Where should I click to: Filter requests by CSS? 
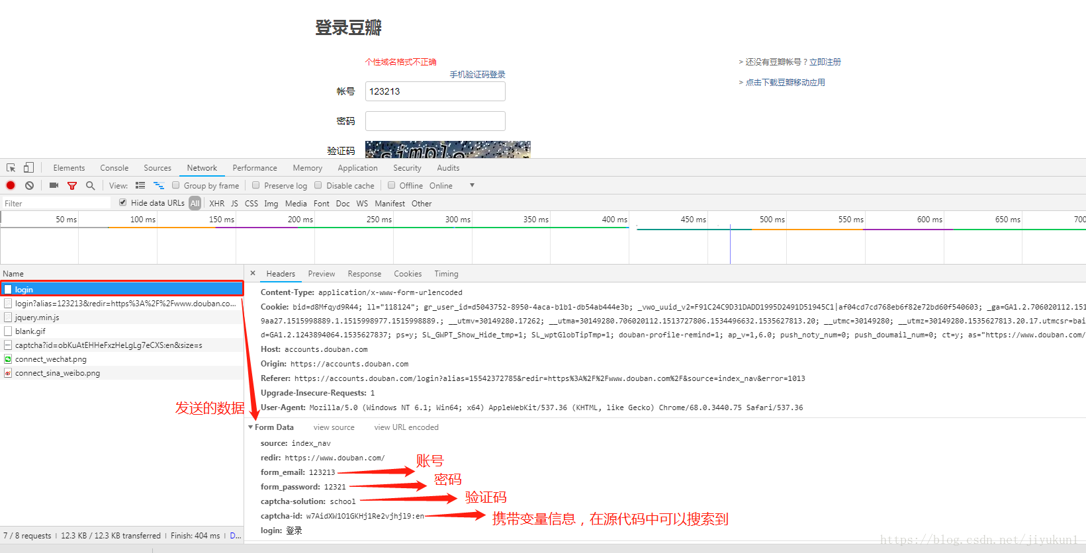tap(251, 204)
